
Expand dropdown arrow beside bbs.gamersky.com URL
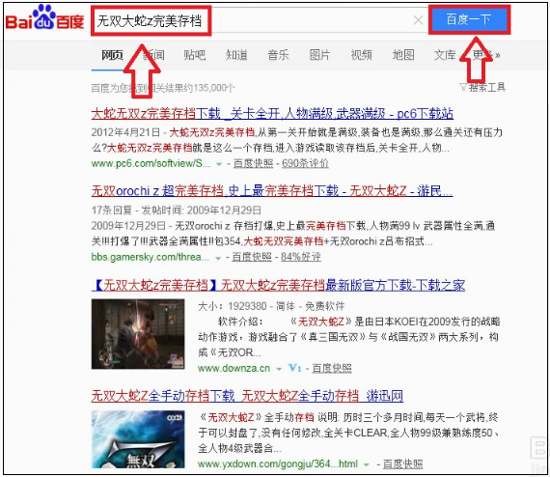pos(218,258)
